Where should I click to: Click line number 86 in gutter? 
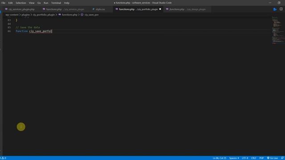tap(9, 31)
